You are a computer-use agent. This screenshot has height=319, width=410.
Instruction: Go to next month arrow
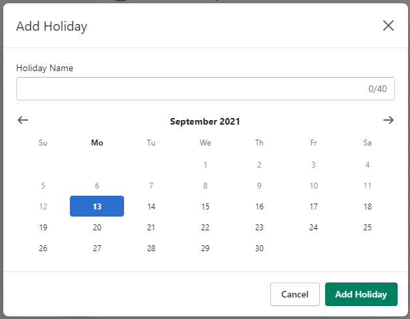[x=388, y=120]
